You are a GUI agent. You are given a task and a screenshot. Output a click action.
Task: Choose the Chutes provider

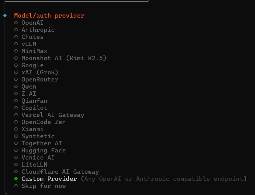coord(32,37)
